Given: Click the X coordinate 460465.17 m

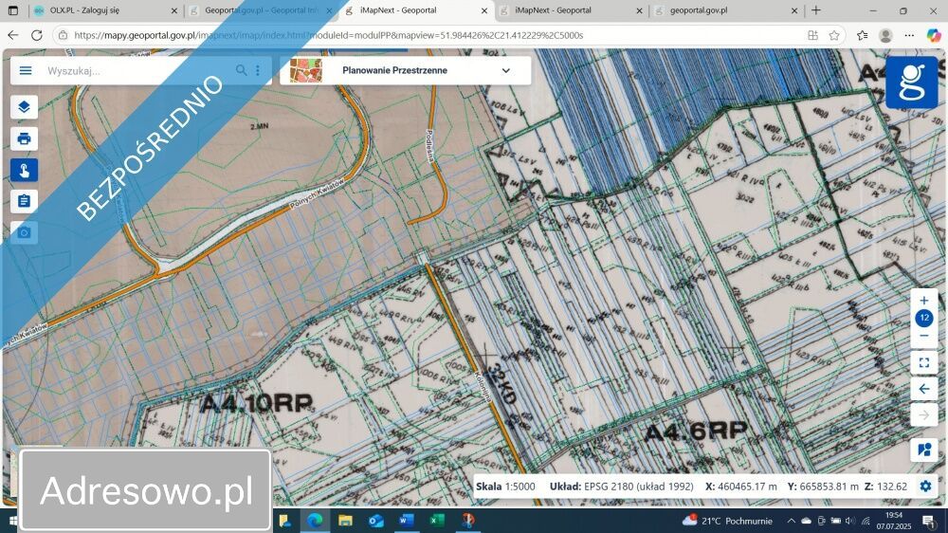Looking at the screenshot, I should pos(741,487).
